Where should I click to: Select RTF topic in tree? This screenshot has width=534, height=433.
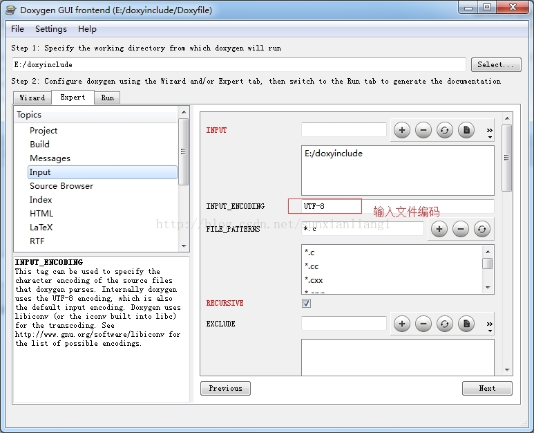[x=37, y=241]
